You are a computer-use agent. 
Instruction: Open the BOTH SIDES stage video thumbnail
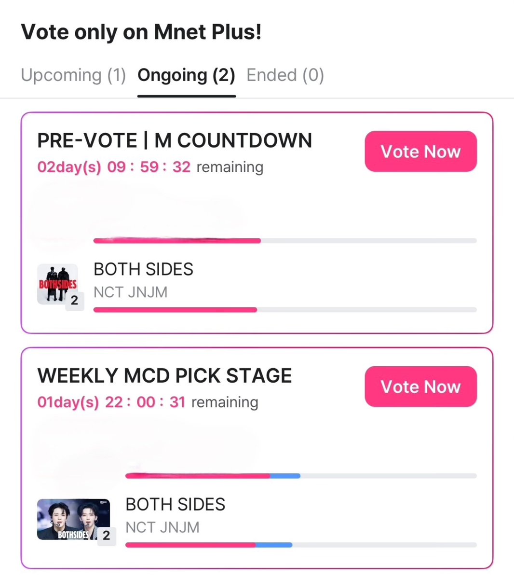73,519
